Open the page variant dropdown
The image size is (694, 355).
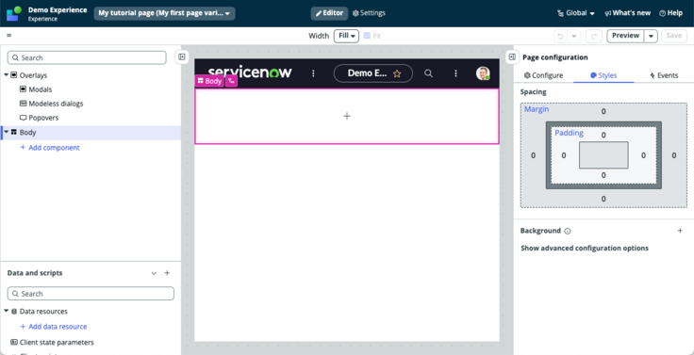click(164, 13)
